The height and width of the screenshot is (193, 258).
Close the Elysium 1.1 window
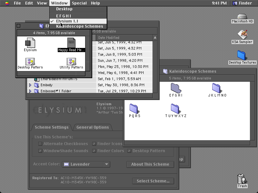[x=19, y=26]
